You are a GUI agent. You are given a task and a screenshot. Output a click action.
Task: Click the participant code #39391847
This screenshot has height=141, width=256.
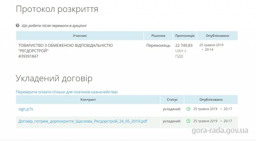28,56
